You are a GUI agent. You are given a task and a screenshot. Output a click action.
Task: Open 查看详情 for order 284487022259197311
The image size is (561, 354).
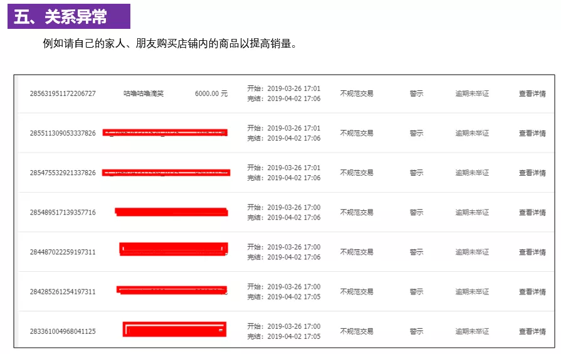(532, 252)
